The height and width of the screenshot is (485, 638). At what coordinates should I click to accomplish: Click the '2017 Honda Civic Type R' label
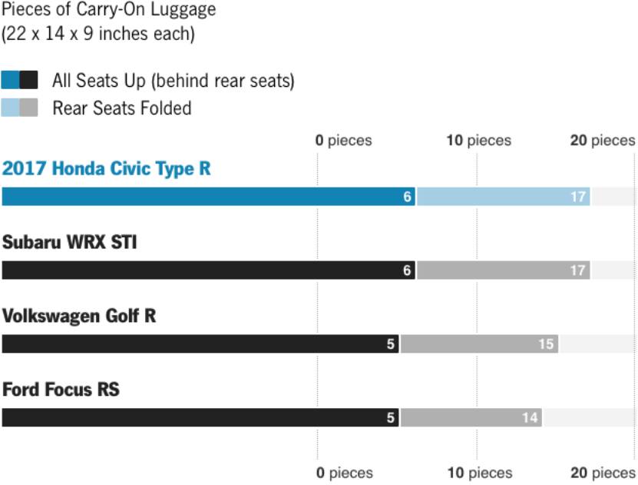point(106,168)
